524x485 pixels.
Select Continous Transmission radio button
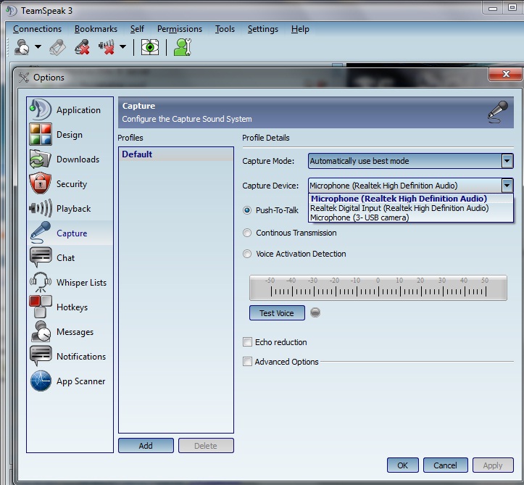pos(247,233)
